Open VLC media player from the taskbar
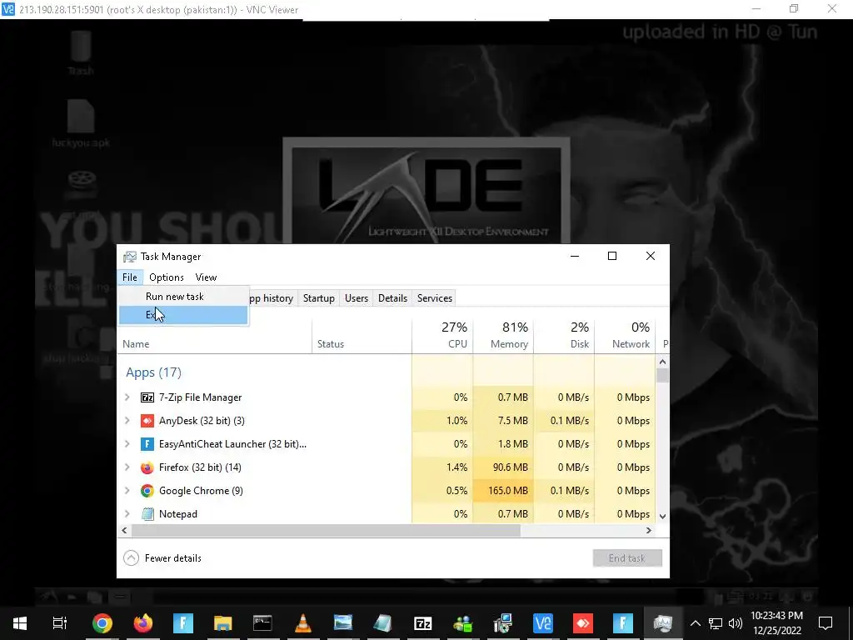The width and height of the screenshot is (853, 640). [303, 623]
